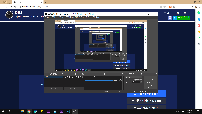Open audio mixer channel gear settings
Image resolution: width=202 pixels, height=114 pixels.
click(121, 80)
